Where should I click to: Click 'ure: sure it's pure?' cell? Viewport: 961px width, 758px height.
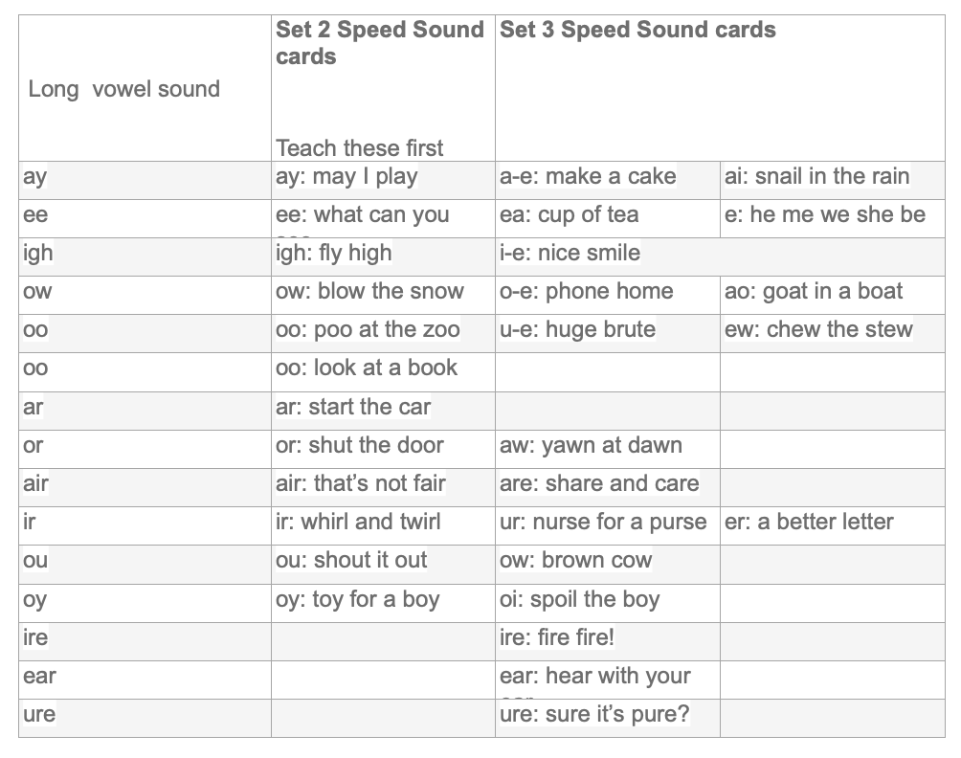[x=594, y=715]
